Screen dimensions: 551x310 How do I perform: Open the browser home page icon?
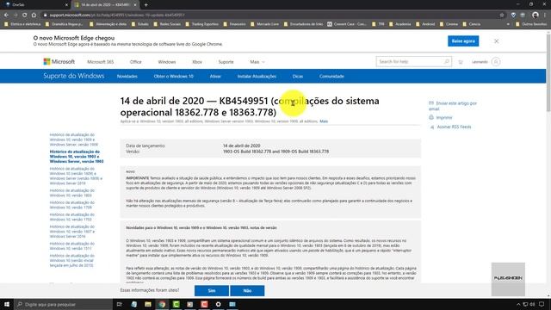click(x=34, y=15)
